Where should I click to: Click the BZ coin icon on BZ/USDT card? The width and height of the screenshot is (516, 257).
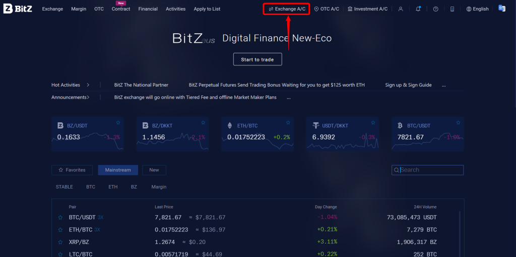click(60, 126)
